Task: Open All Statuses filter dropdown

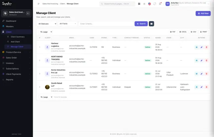Action: (x=47, y=24)
